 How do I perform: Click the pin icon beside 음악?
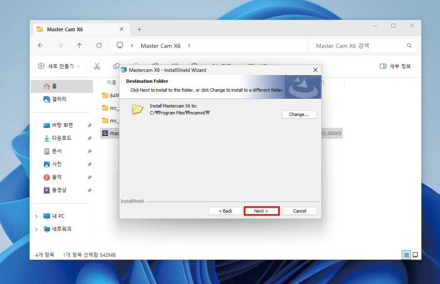pos(90,177)
